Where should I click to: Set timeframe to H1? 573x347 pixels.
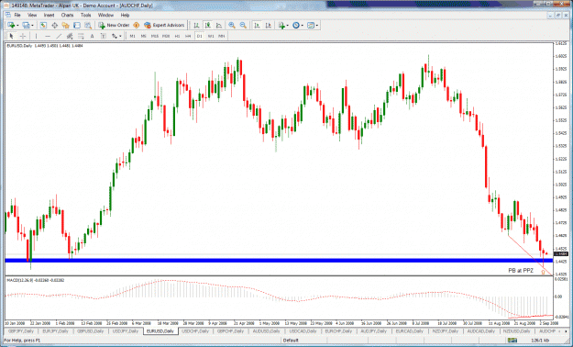(177, 36)
